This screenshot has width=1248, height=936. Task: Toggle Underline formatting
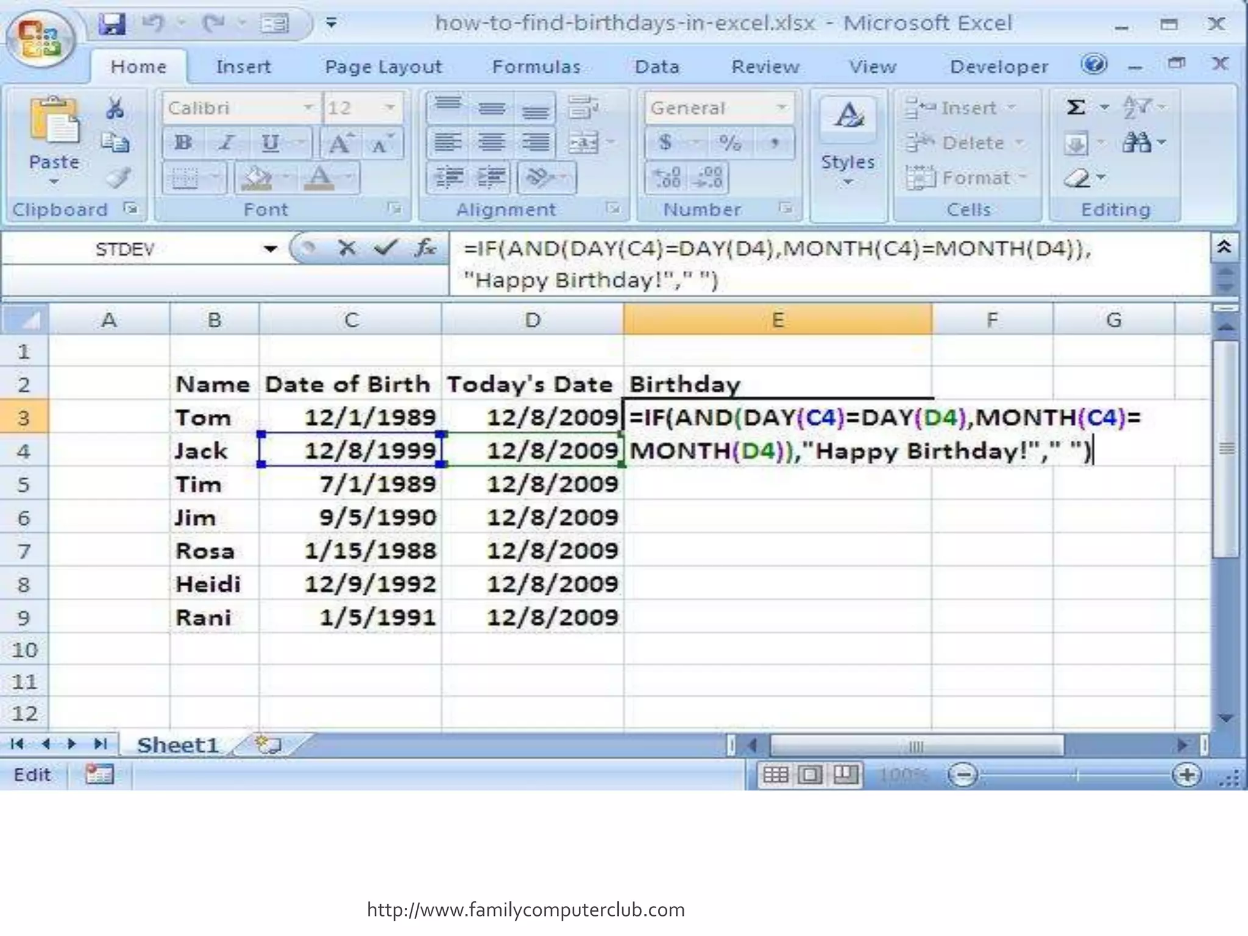click(269, 143)
